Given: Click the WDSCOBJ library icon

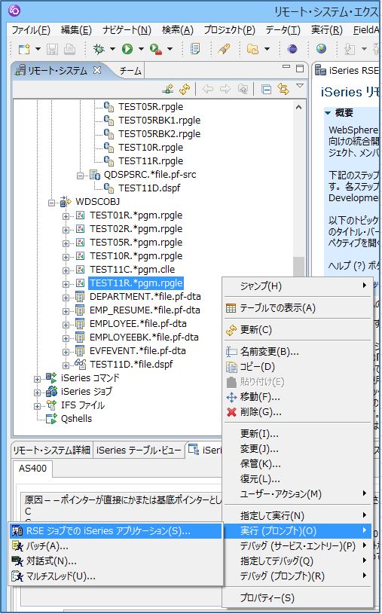Looking at the screenshot, I should (x=66, y=202).
